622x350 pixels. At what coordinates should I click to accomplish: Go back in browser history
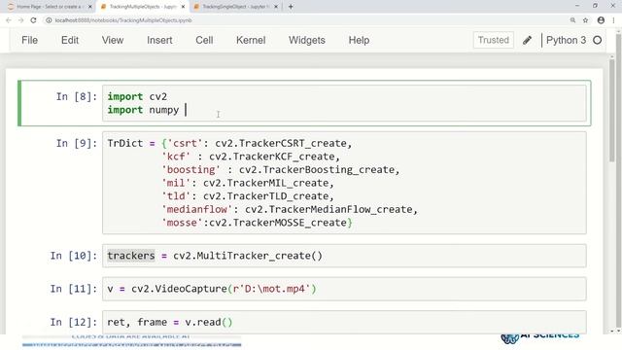click(9, 20)
